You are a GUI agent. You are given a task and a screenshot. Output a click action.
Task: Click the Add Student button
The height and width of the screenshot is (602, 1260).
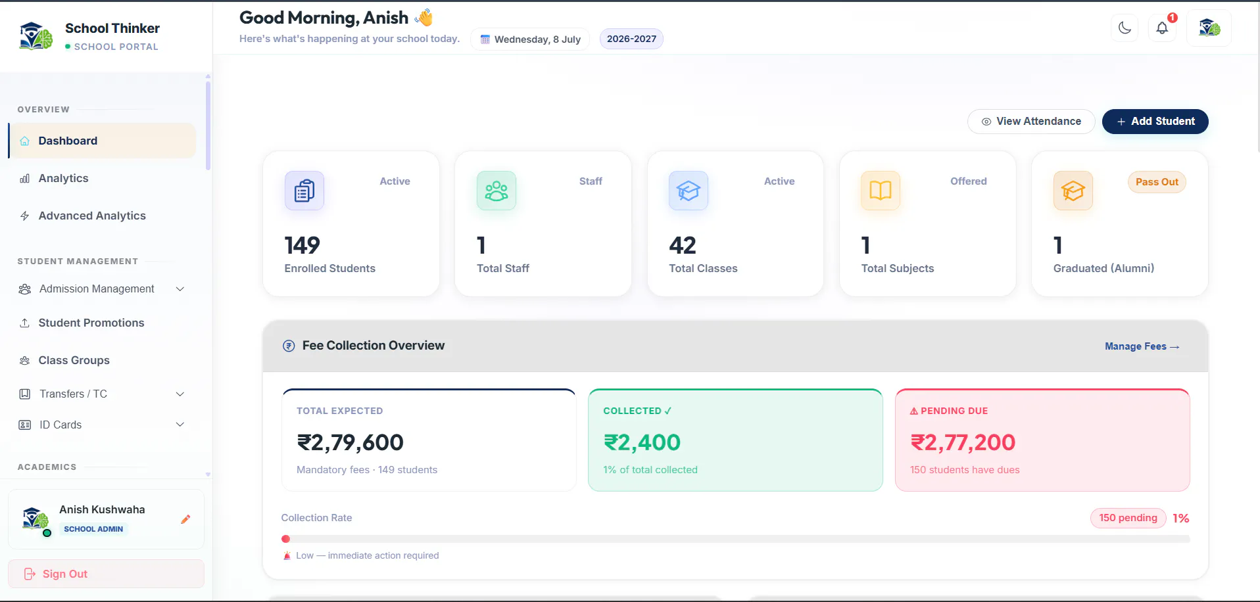(x=1155, y=122)
